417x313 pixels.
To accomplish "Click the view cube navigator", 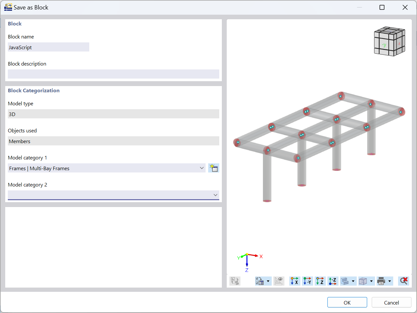I will point(390,41).
